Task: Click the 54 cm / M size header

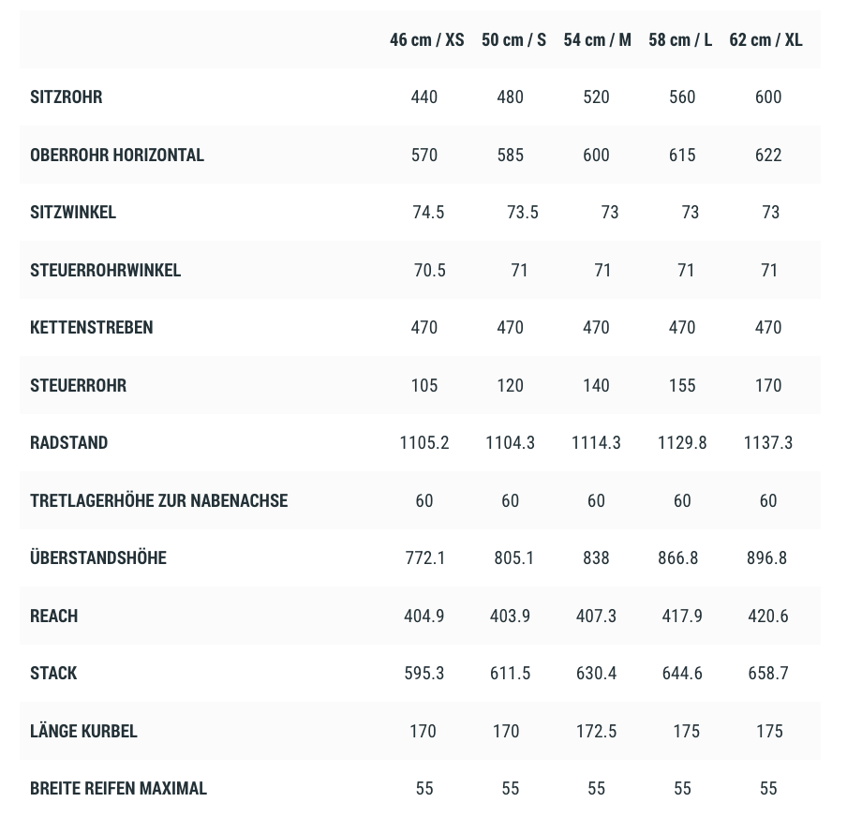Action: tap(597, 39)
